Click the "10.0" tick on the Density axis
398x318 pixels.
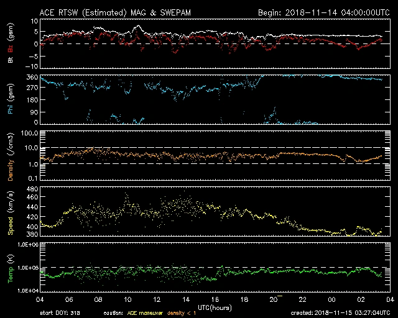pyautogui.click(x=32, y=148)
